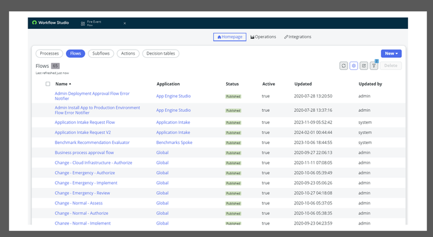Viewport: 433px width, 237px height.
Task: Click the disabled Delete button
Action: click(x=390, y=66)
